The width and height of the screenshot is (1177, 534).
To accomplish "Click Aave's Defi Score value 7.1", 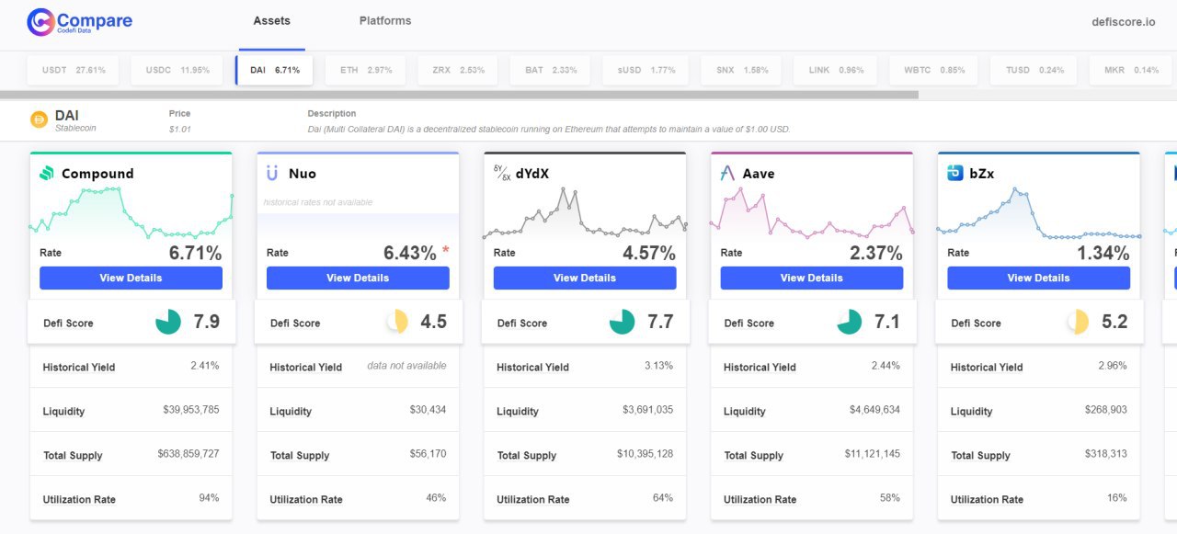I will [x=888, y=322].
